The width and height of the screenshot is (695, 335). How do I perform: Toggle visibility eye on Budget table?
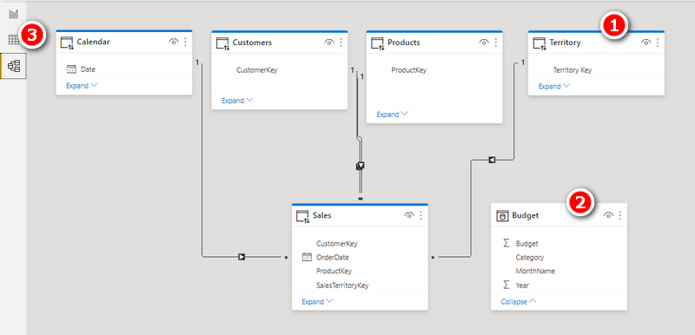(609, 215)
